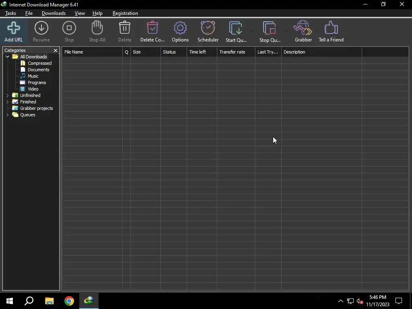This screenshot has width=412, height=309.
Task: Sort by the Size column header
Action: pos(146,52)
